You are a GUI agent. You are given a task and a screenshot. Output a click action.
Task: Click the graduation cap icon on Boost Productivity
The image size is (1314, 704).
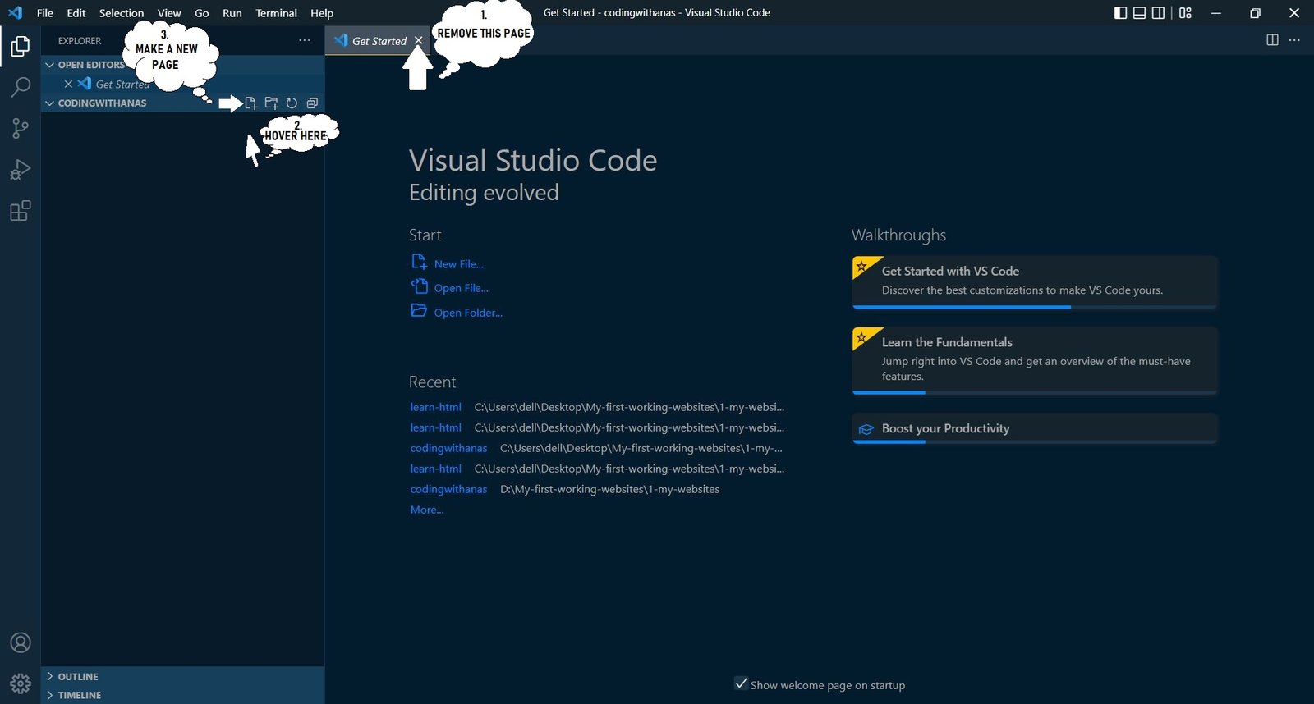[866, 429]
